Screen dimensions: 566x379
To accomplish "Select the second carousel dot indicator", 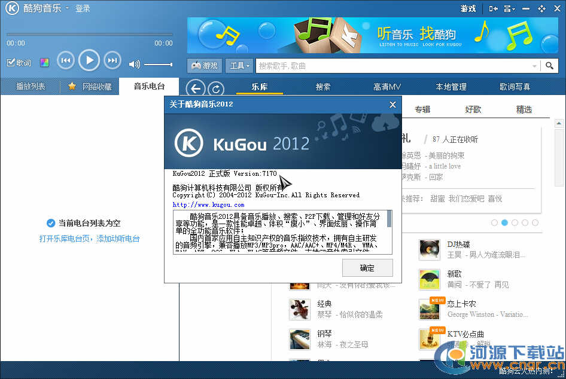I will pyautogui.click(x=504, y=222).
